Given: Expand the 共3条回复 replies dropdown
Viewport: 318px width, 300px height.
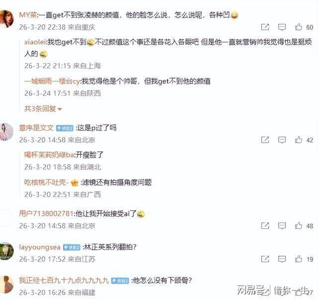Looking at the screenshot, I should pyautogui.click(x=43, y=109).
